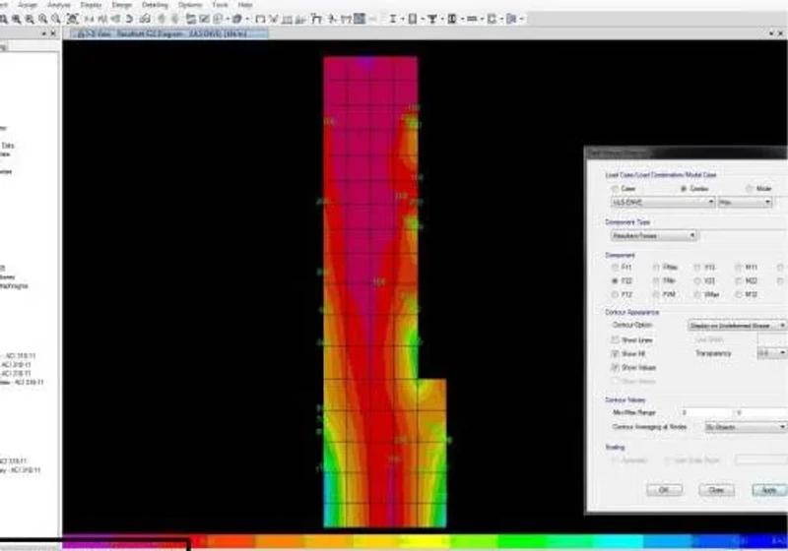This screenshot has width=788, height=551.
Task: Open the Component Type Resultant Forces dropdown
Action: [653, 235]
